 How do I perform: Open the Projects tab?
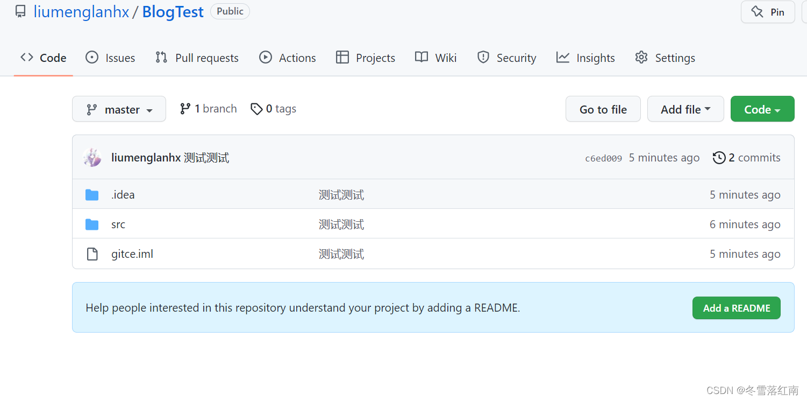(x=366, y=58)
